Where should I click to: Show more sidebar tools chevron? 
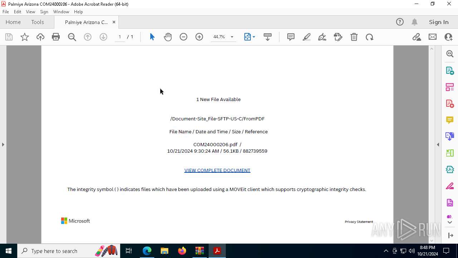tap(450, 222)
